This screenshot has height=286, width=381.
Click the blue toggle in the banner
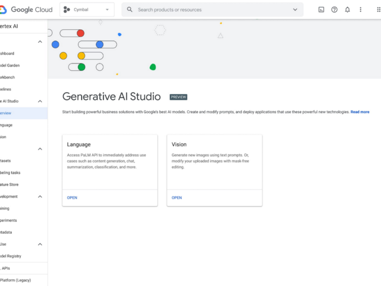click(100, 45)
